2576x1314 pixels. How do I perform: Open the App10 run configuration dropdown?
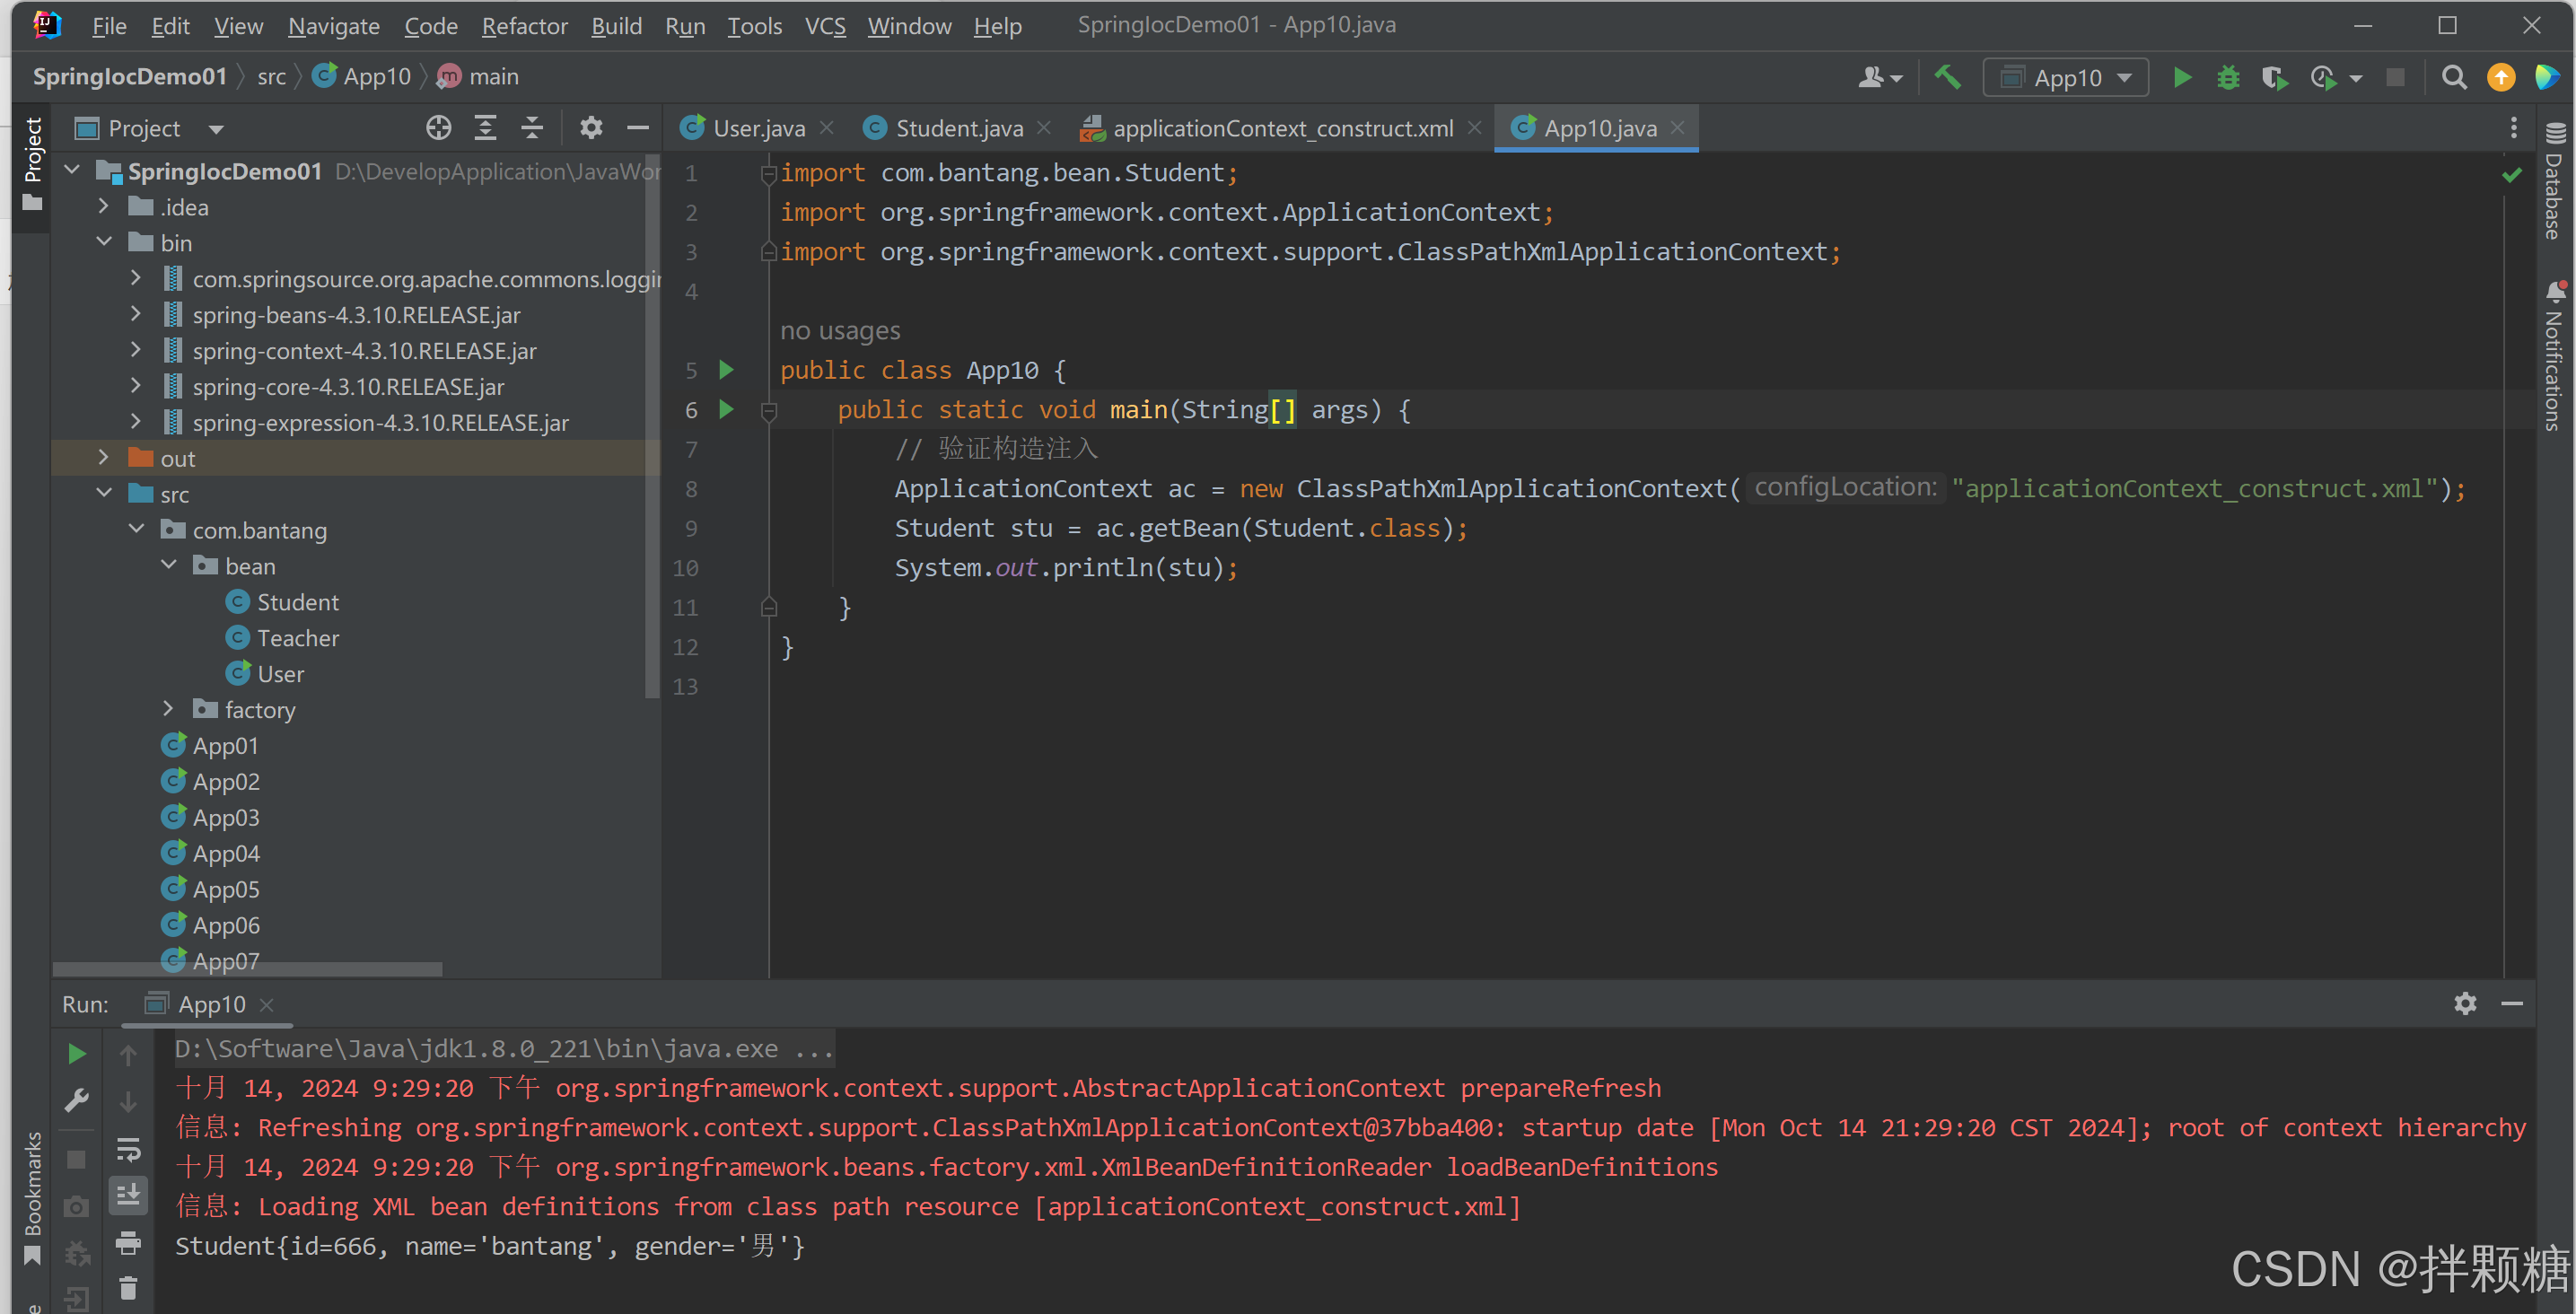tap(2066, 77)
